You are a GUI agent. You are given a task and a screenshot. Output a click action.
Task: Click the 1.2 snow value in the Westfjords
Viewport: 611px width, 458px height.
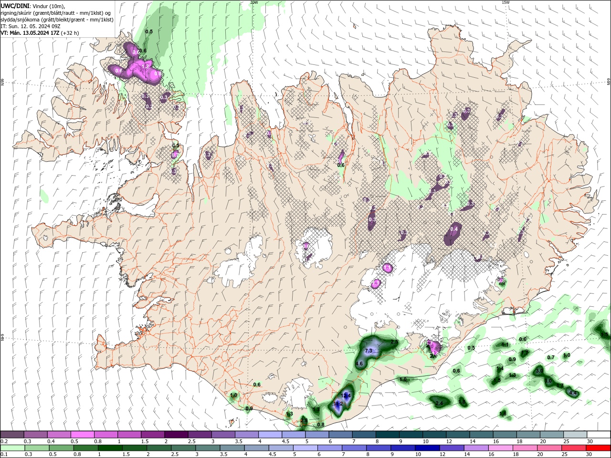tap(146, 66)
